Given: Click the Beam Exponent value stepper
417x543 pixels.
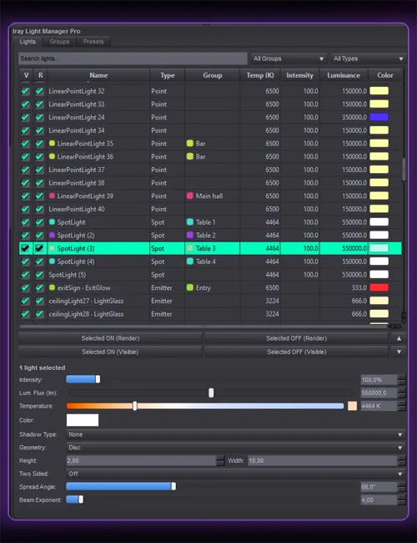Looking at the screenshot, I should [x=401, y=500].
